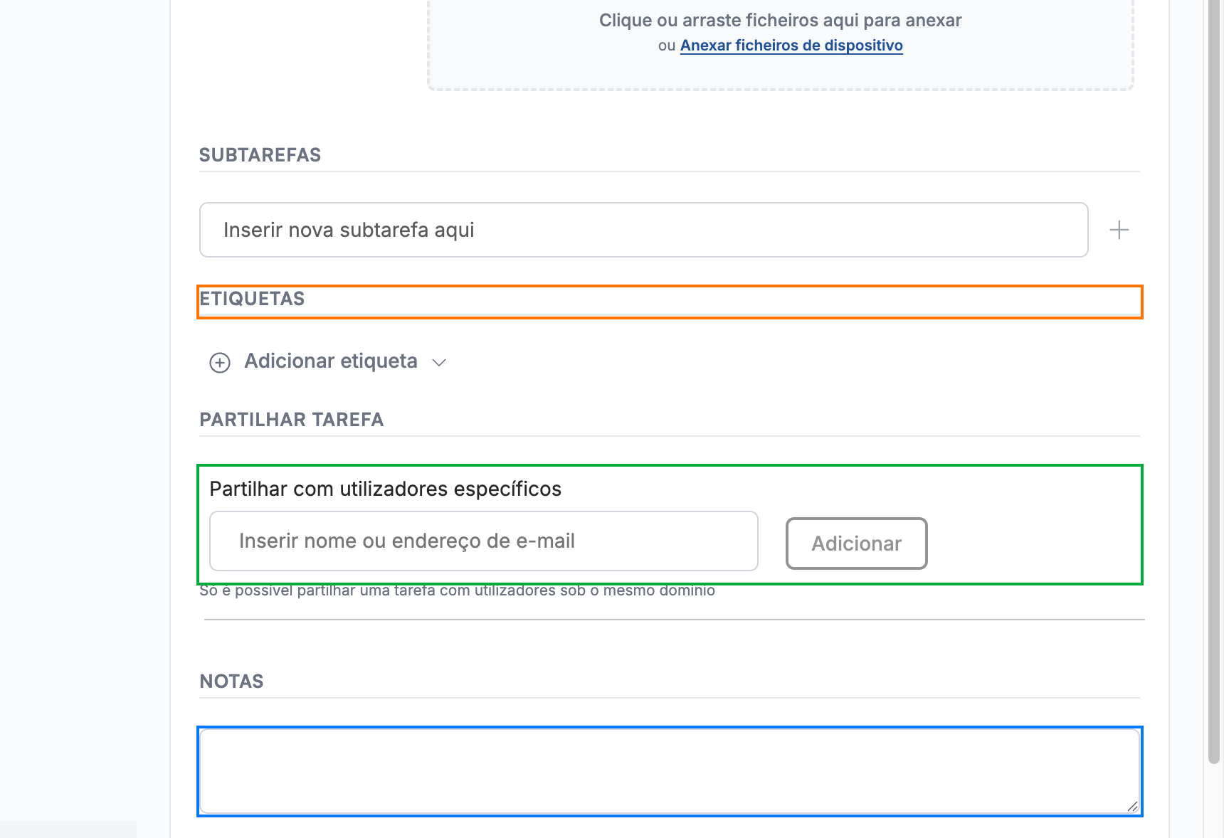Click inside the Notas text area
This screenshot has height=838, width=1224.
670,771
